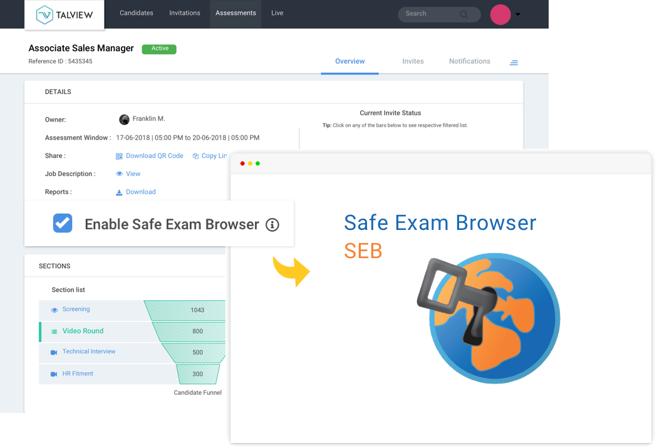The image size is (657, 448).
Task: Click the red close button of SEB window
Action: (242, 164)
